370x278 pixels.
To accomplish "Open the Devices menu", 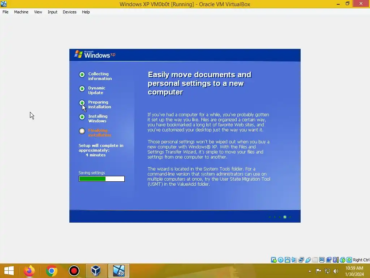I will click(x=70, y=12).
